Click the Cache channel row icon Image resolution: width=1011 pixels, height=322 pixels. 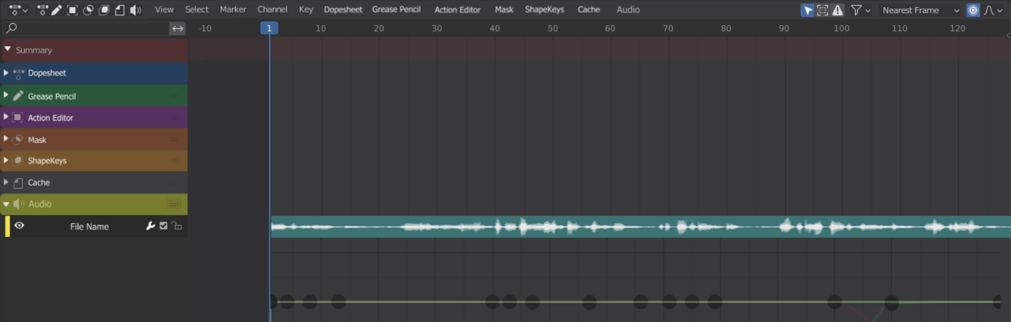pyautogui.click(x=18, y=182)
